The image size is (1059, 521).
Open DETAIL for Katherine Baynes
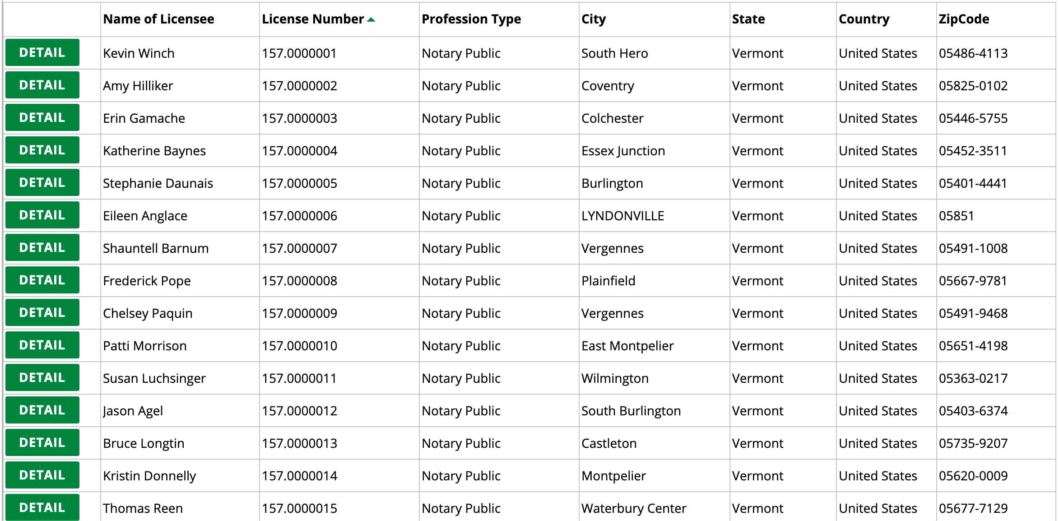(42, 150)
